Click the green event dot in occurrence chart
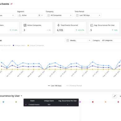The image size is (121, 121). point(16,102)
